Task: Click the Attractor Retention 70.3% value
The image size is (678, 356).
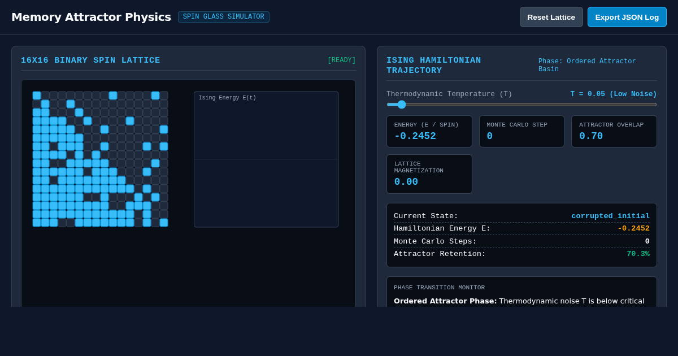Action: point(638,254)
